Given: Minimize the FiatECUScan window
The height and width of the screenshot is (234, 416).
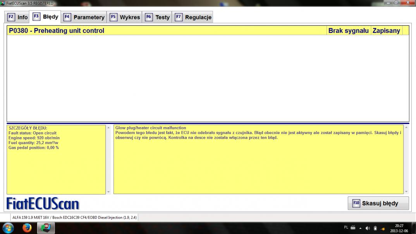Looking at the screenshot, I should coord(388,3).
